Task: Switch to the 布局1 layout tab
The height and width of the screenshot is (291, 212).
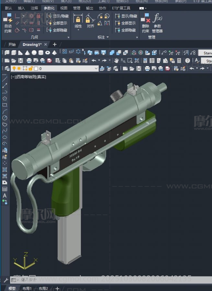Action: (x=27, y=288)
